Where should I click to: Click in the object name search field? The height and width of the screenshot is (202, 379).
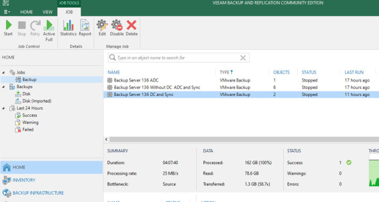(x=178, y=57)
